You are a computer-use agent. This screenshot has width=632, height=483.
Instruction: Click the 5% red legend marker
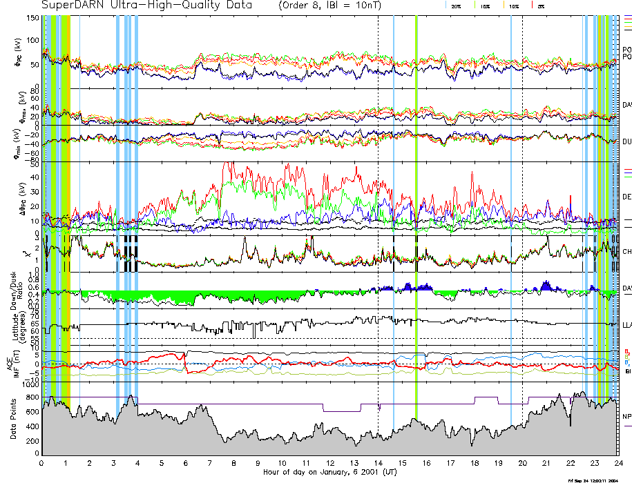click(542, 6)
